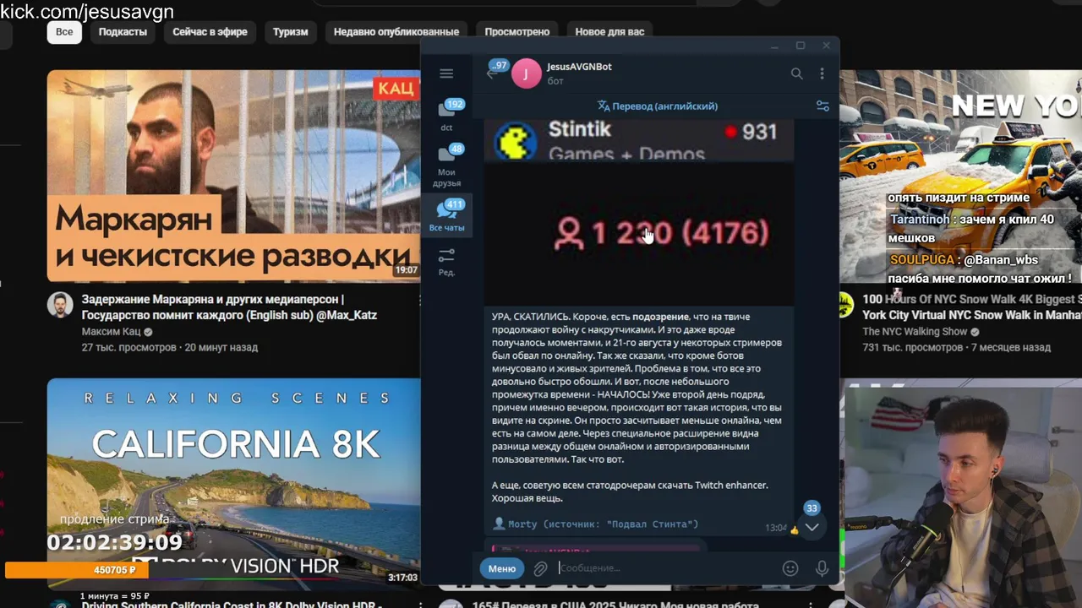
Task: Open the California 8K video thumbnail
Action: pos(233,483)
